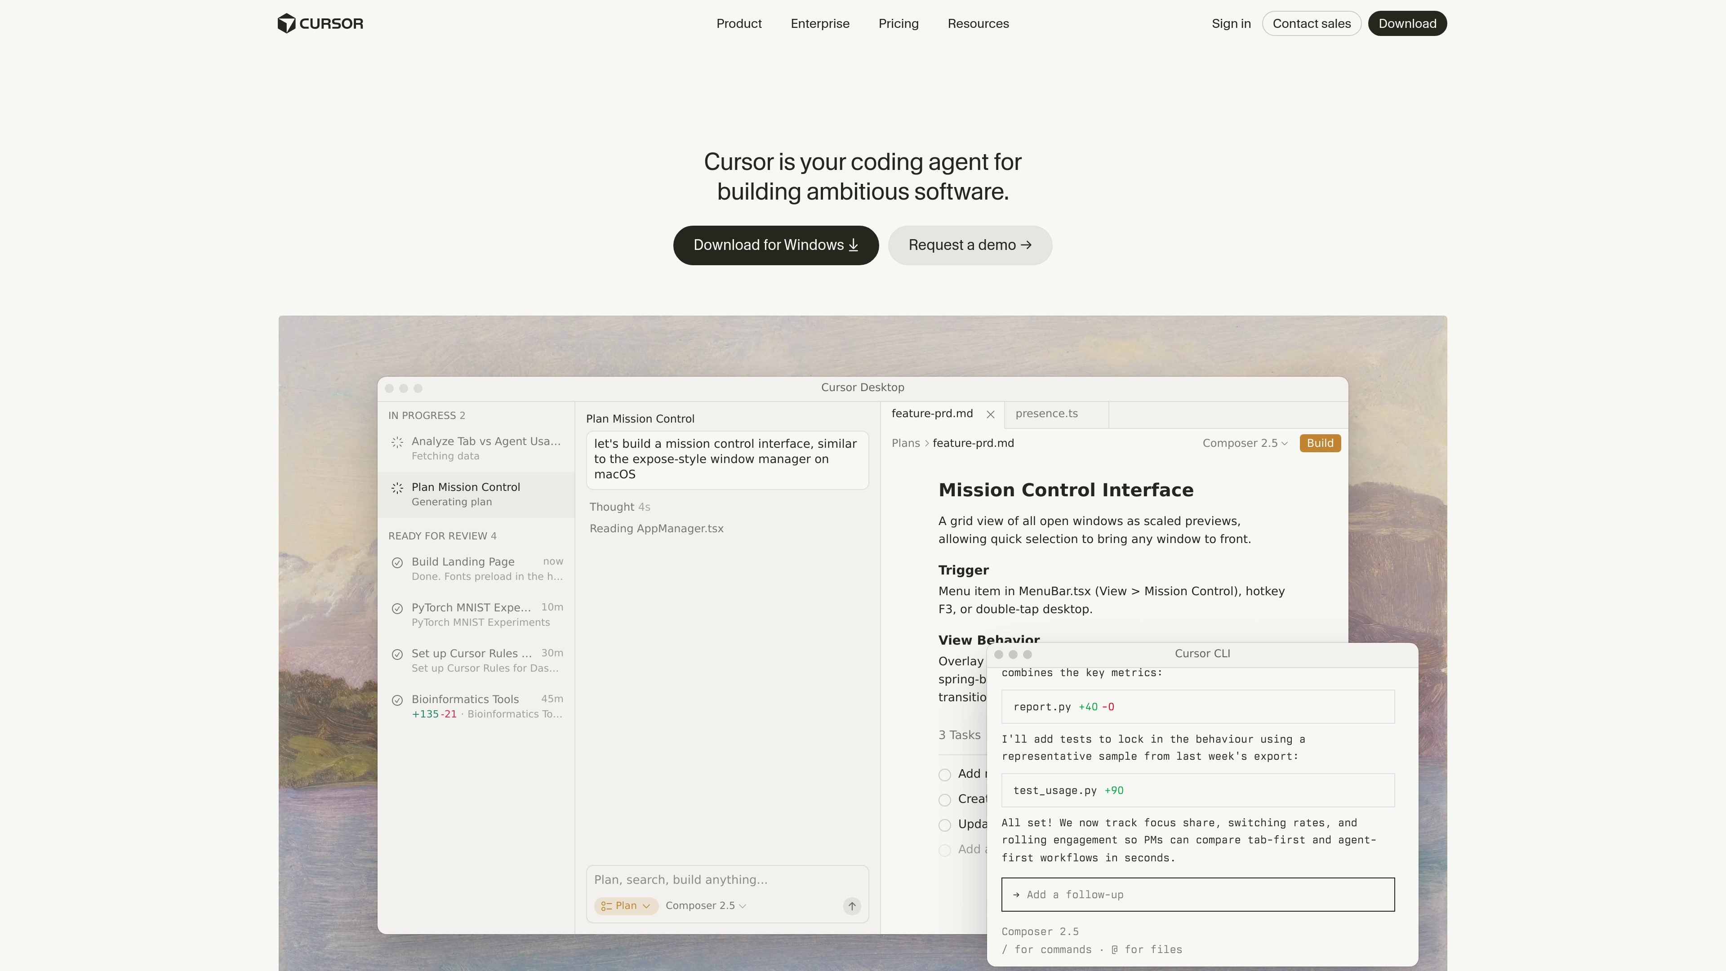Image resolution: width=1726 pixels, height=971 pixels.
Task: Click the send arrow button in the prompt box
Action: tap(852, 906)
